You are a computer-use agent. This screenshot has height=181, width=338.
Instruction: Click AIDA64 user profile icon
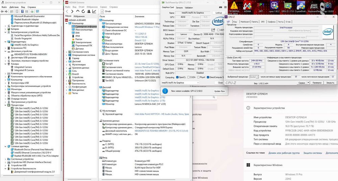pyautogui.click(x=89, y=11)
